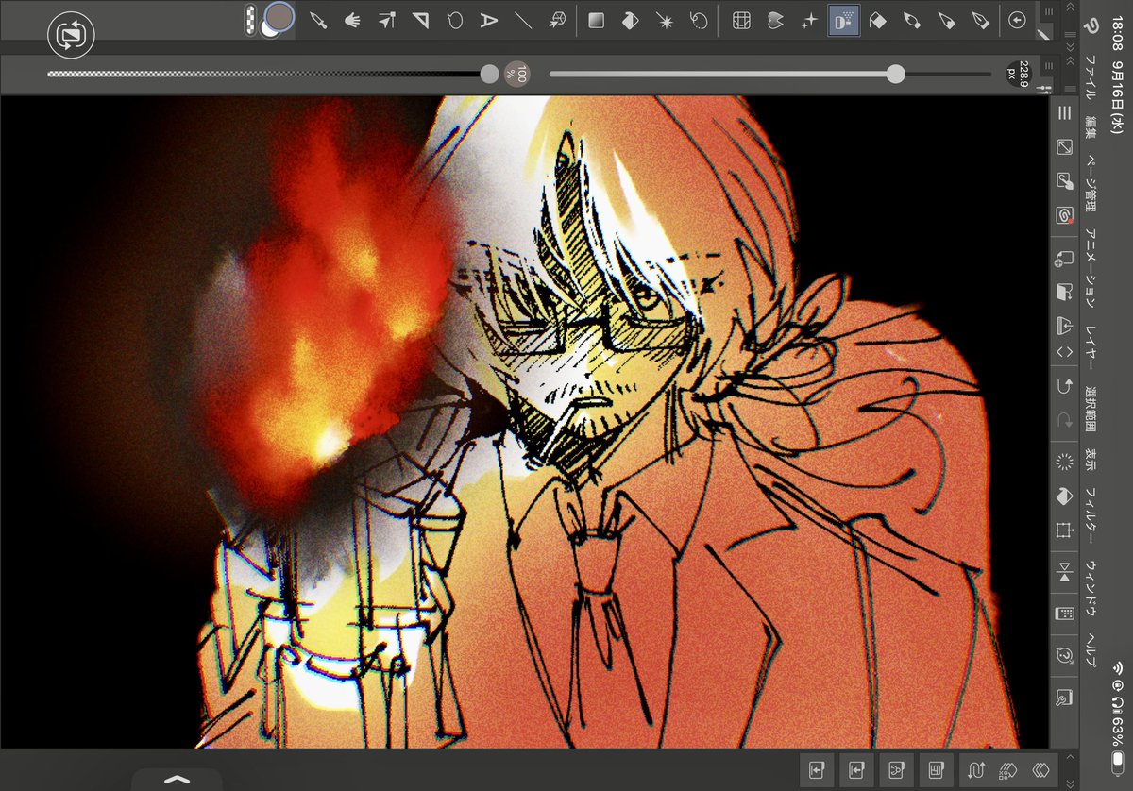Viewport: 1133px width, 791px height.
Task: Open Clip Studio via the spiral icon
Action: pos(1064,215)
